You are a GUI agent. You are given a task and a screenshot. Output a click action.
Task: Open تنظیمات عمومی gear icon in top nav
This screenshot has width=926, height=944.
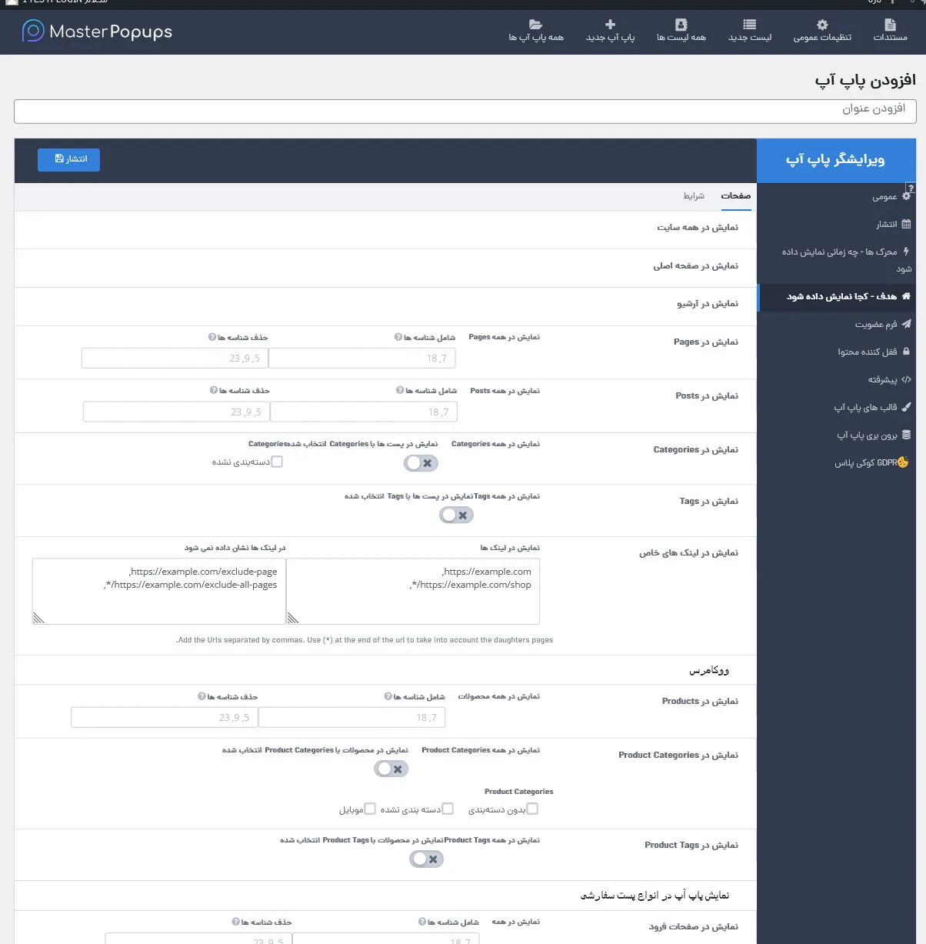coord(822,25)
